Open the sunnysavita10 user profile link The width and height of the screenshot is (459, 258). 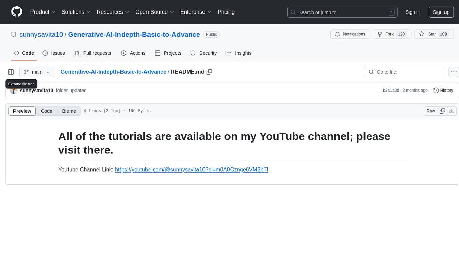[x=41, y=34]
